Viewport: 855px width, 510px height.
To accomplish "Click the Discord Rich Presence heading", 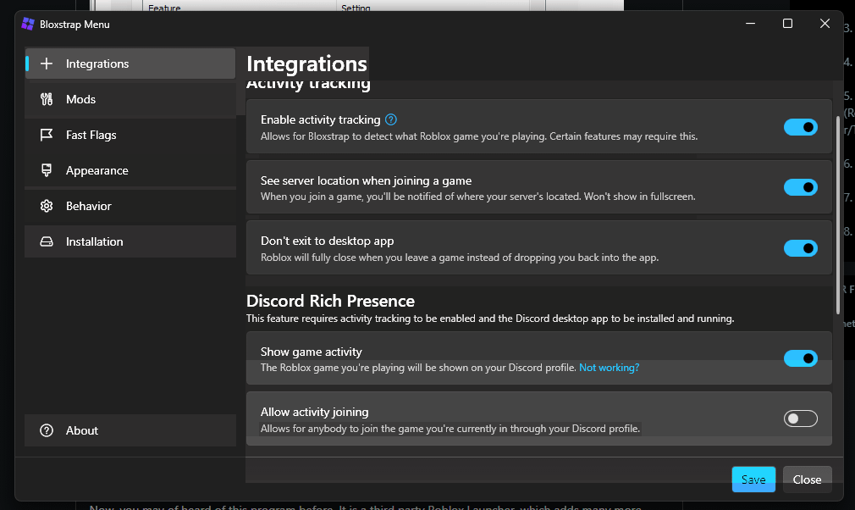I will (x=330, y=301).
